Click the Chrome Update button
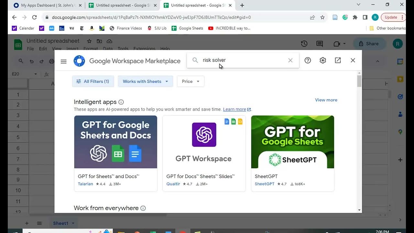 point(393,17)
